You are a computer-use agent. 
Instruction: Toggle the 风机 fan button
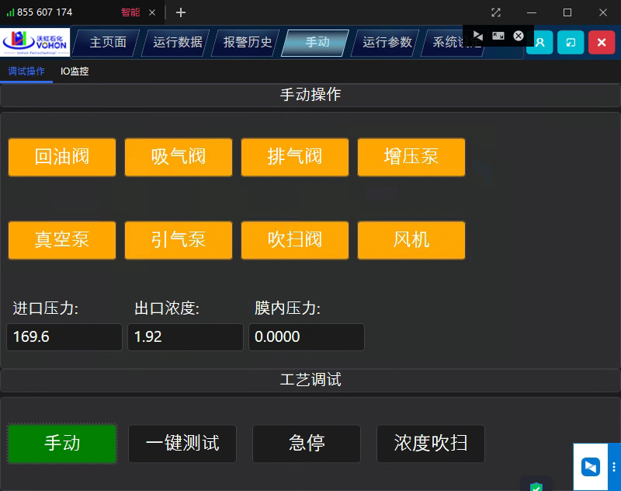click(411, 240)
